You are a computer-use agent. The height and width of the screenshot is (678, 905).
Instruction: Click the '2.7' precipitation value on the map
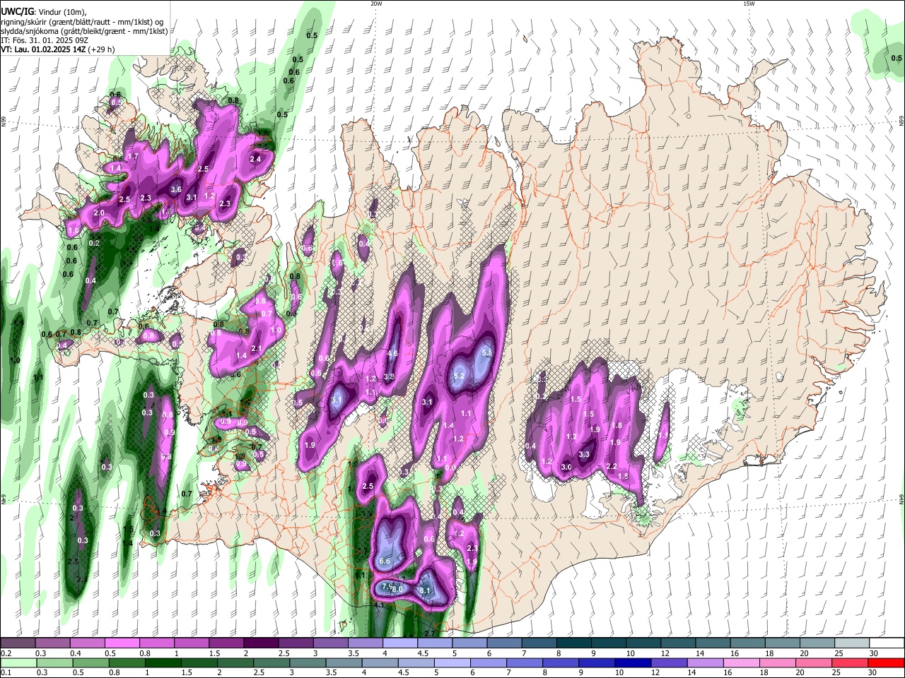(431, 634)
